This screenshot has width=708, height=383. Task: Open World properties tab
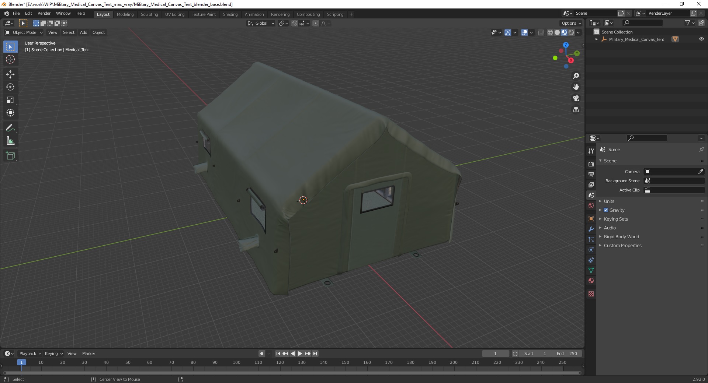(591, 205)
